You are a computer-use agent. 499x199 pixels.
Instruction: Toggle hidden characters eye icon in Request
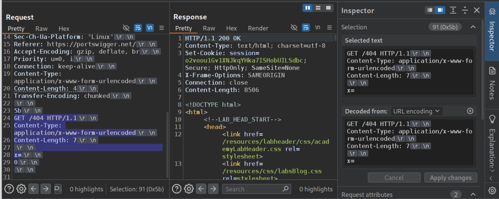[x=126, y=28]
